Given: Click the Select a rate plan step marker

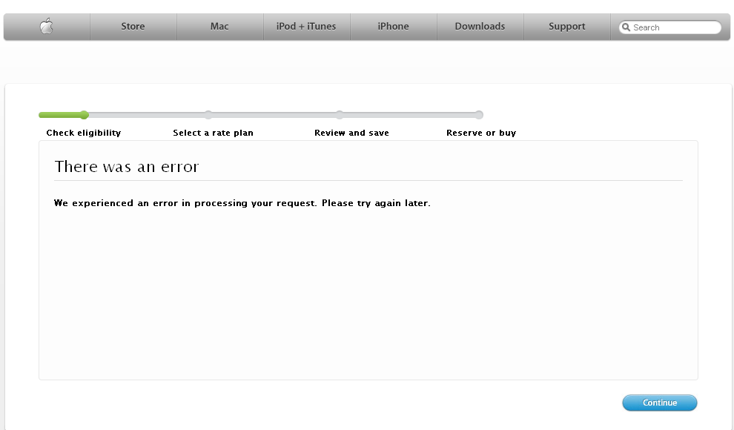Looking at the screenshot, I should click(208, 115).
